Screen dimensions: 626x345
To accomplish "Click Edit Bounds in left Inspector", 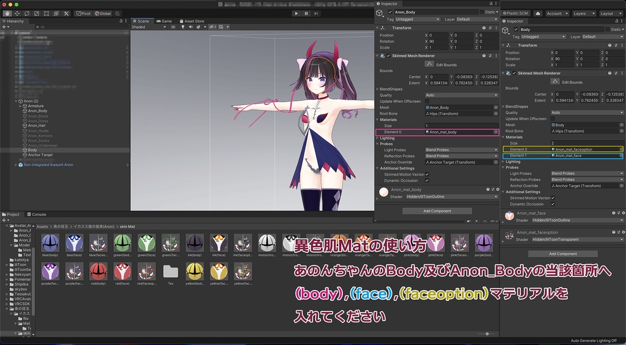I will click(429, 64).
